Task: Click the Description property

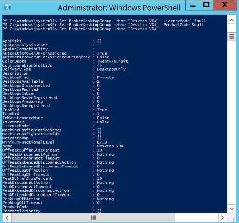Action: click(x=15, y=73)
